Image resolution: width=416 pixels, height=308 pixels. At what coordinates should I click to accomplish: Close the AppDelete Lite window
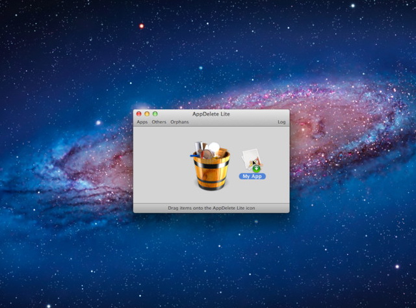click(138, 114)
